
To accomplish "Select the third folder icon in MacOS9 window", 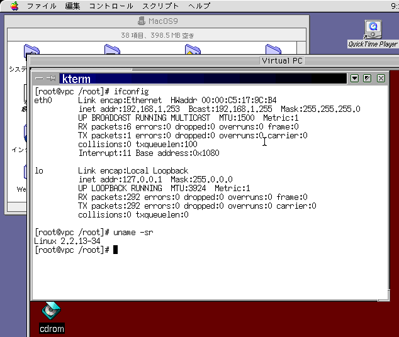I will [x=193, y=49].
